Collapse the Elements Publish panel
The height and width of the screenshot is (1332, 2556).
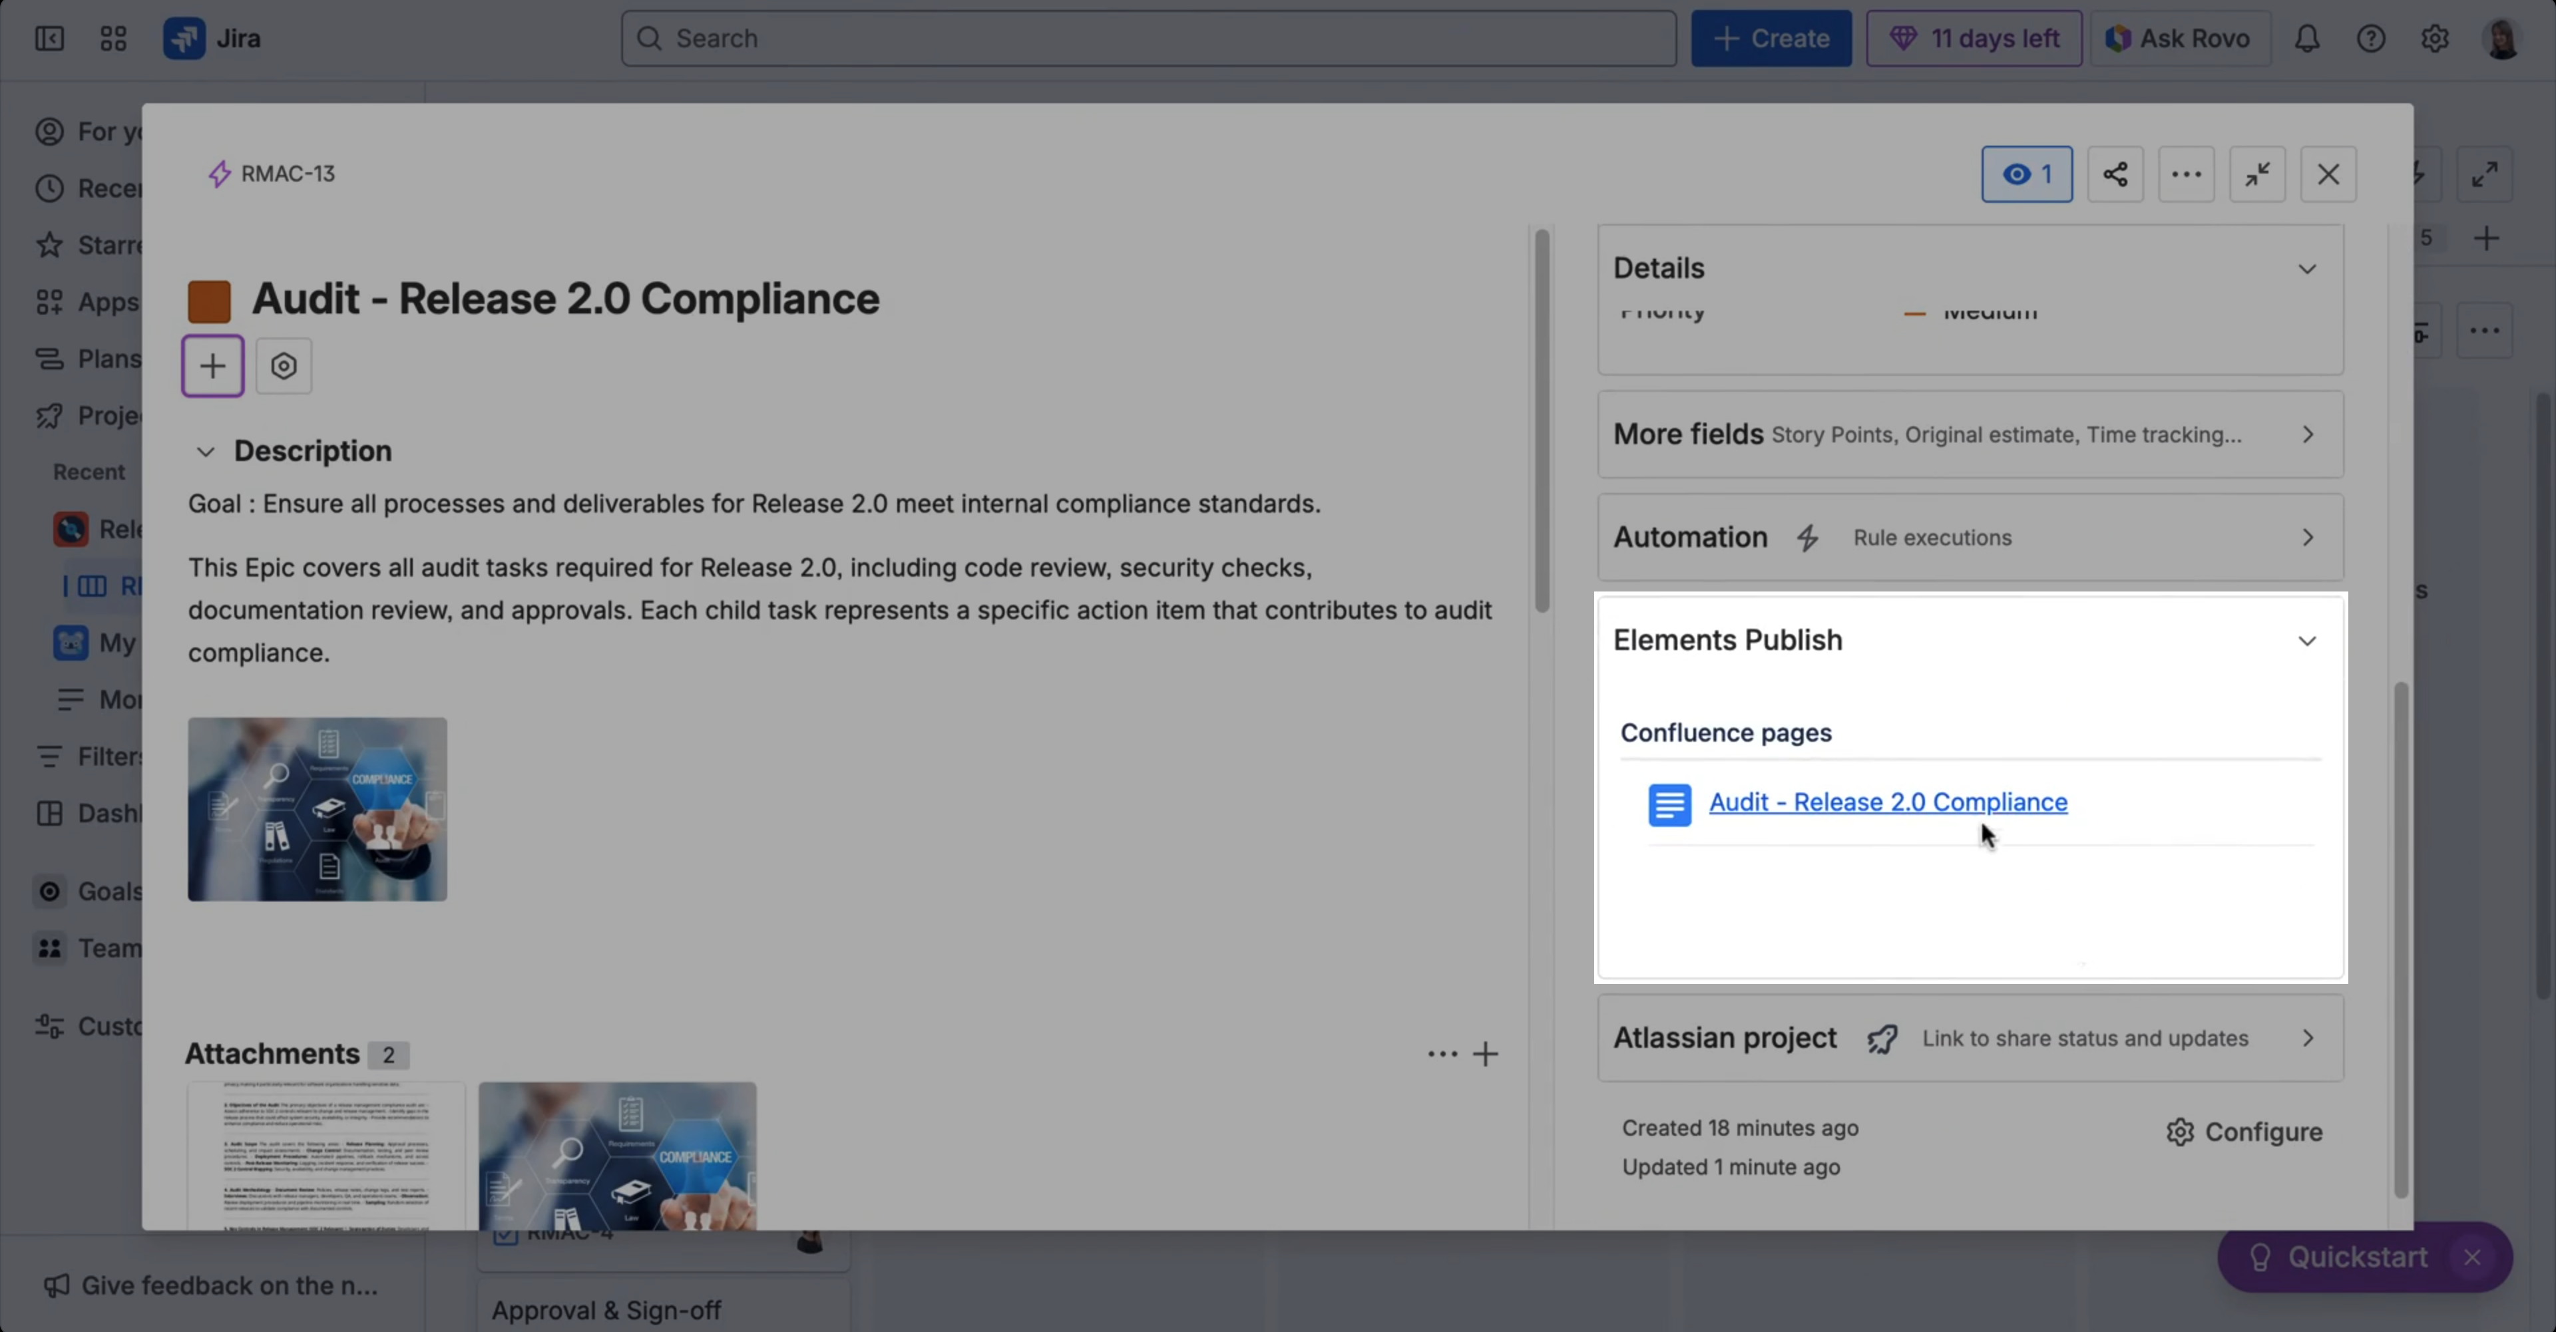pyautogui.click(x=2307, y=641)
